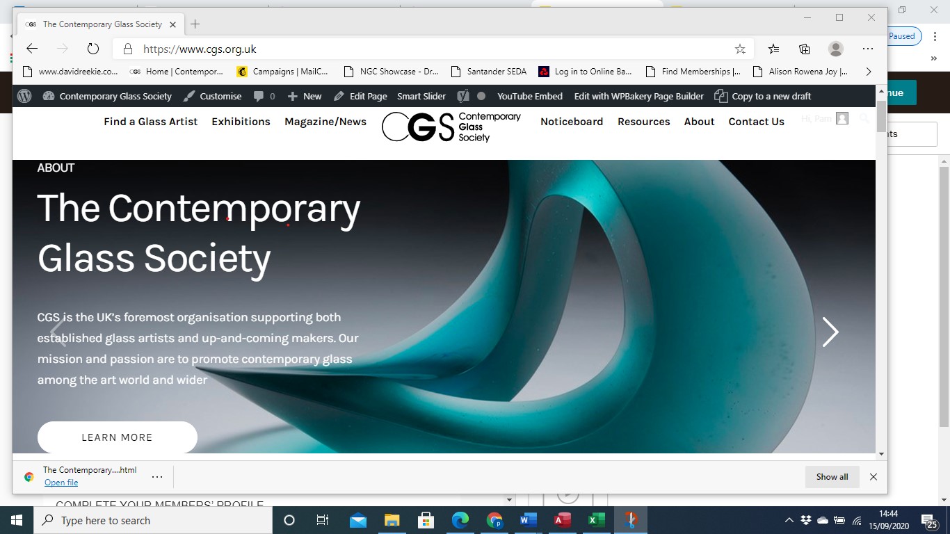Viewport: 950px width, 534px height.
Task: Open Contemporary Glass Society dashboard link
Action: click(x=108, y=96)
